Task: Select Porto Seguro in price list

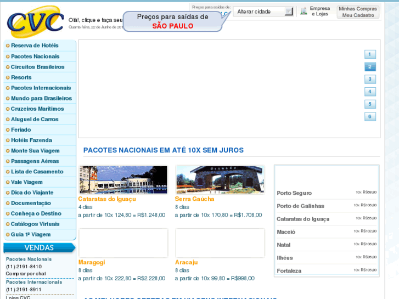Action: pos(294,193)
